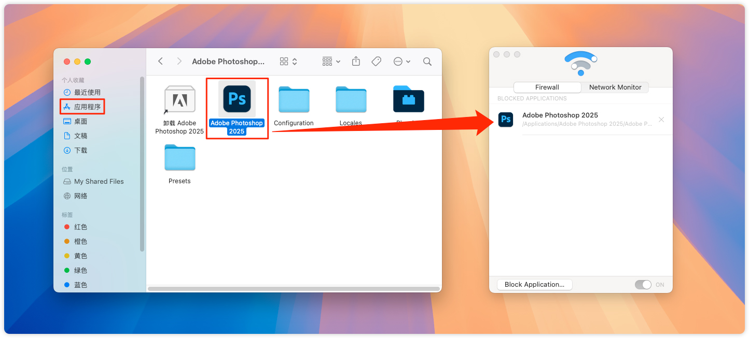Click the Share icon in the Finder toolbar

tap(356, 61)
